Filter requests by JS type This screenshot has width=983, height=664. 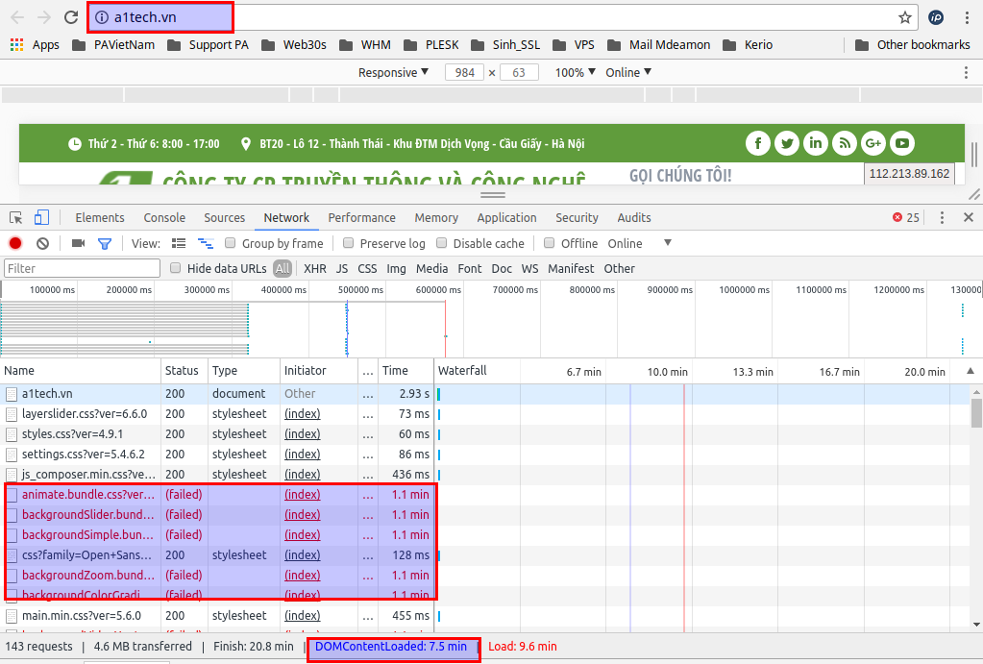(x=342, y=268)
